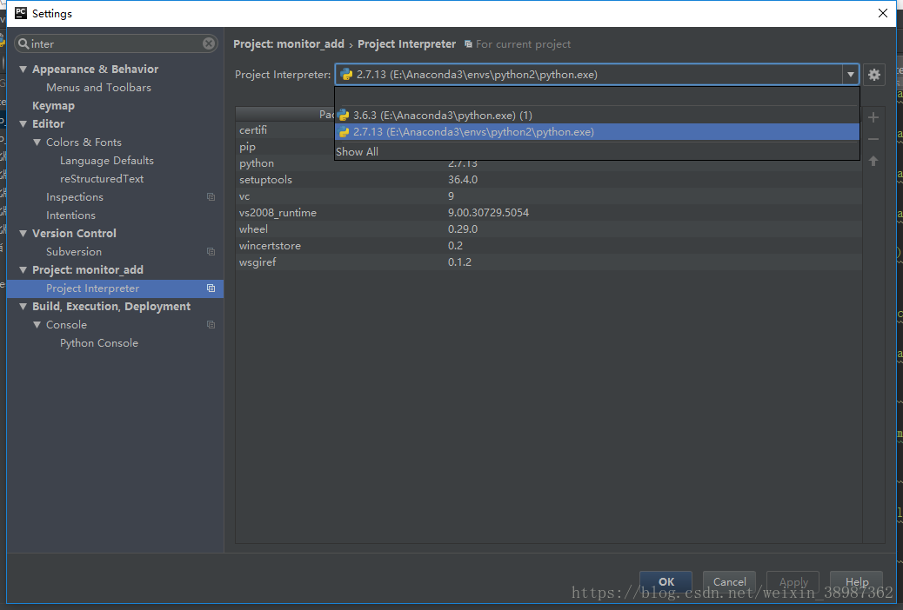Open Python Console settings
903x610 pixels.
99,343
